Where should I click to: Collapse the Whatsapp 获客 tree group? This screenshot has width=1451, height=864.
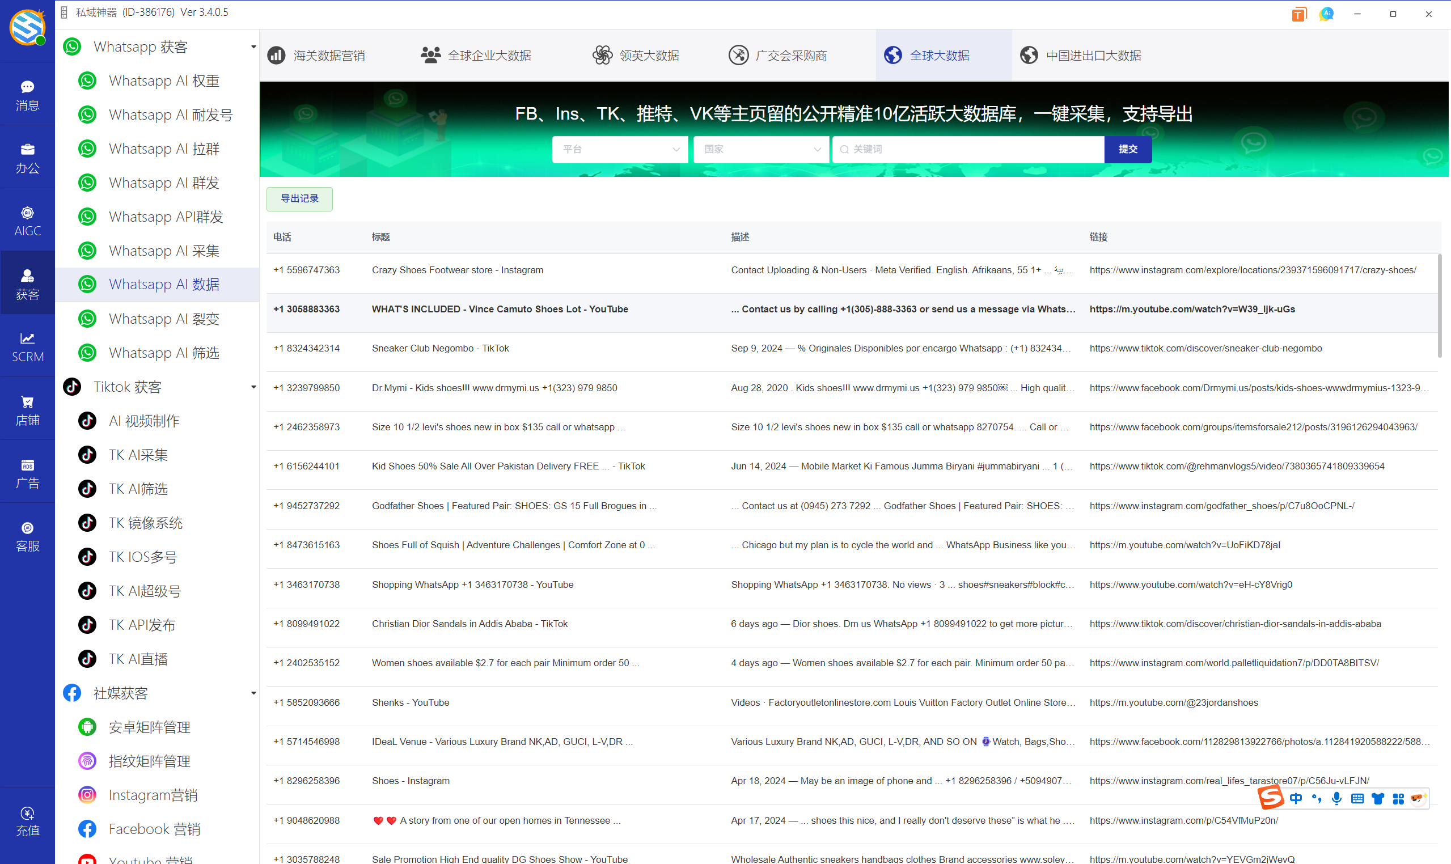(253, 46)
